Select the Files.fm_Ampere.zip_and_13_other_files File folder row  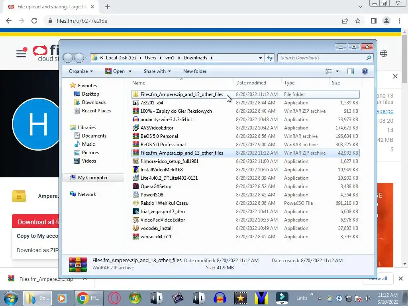245,94
